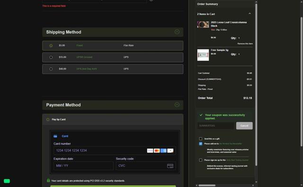
Task: Open the Loose Leaf Black tea thumbnail
Action: pyautogui.click(x=203, y=25)
